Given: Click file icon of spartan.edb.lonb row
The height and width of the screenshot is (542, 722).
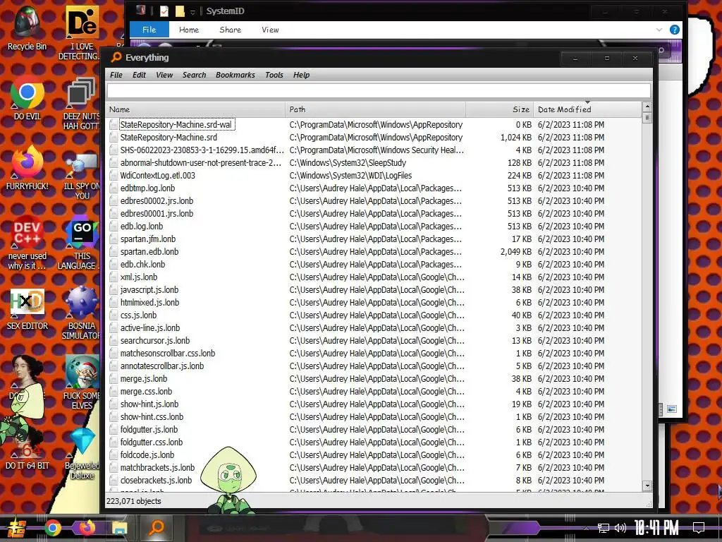Looking at the screenshot, I should pyautogui.click(x=114, y=252).
